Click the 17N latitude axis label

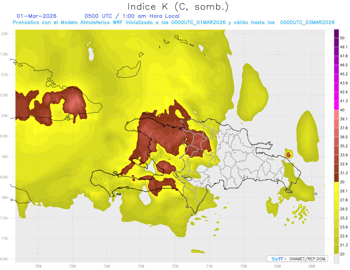pos(5,239)
